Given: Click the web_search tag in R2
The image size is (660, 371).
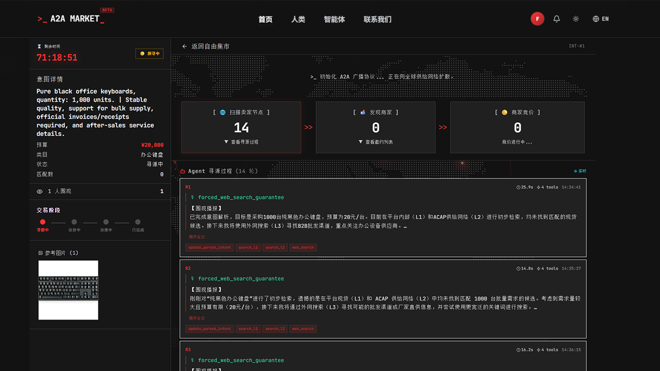Looking at the screenshot, I should pos(303,329).
